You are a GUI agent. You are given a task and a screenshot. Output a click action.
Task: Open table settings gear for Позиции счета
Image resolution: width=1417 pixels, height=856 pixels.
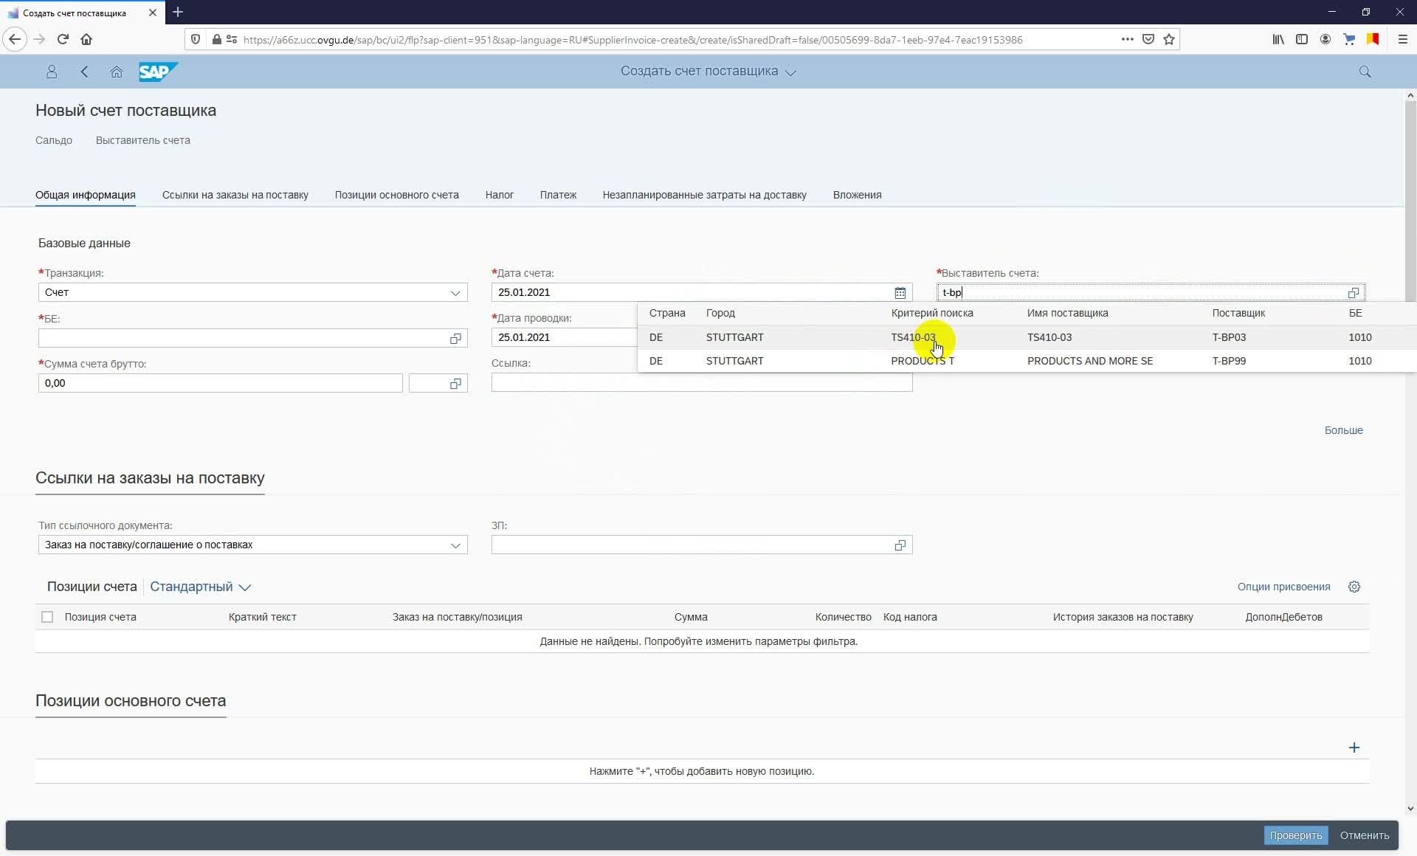[1354, 587]
